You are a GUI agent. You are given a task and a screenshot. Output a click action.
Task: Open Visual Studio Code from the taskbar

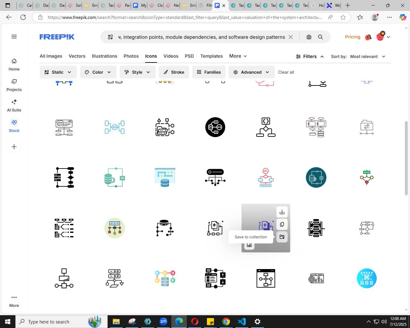tap(242, 322)
